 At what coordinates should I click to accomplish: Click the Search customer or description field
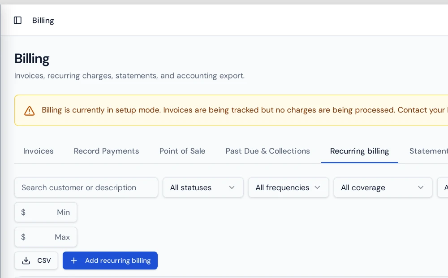click(x=86, y=187)
